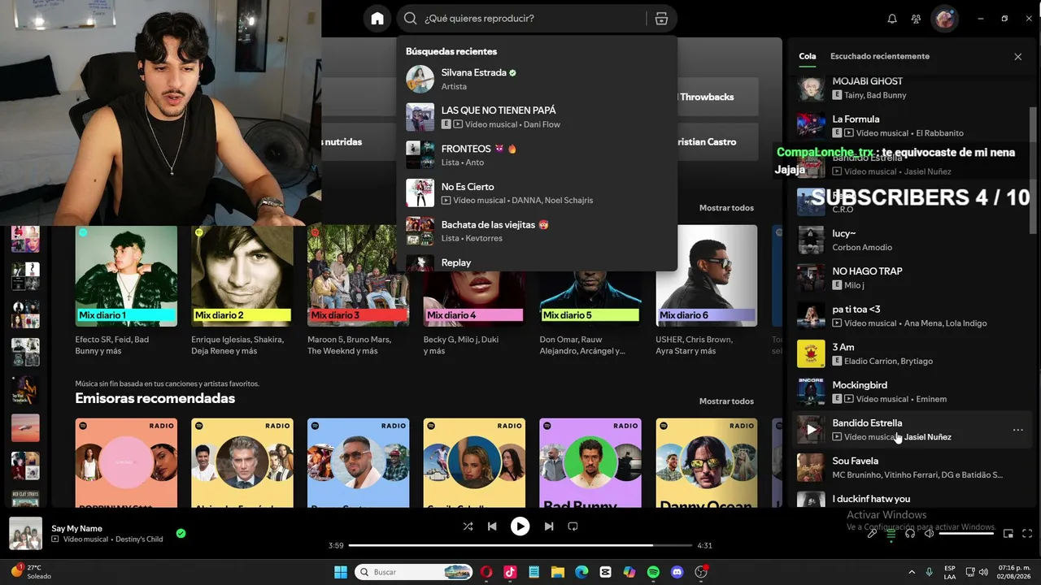Select LAS QUE NO TIENEN PAPÁ recent search
Screen dimensions: 1041x585
537,117
